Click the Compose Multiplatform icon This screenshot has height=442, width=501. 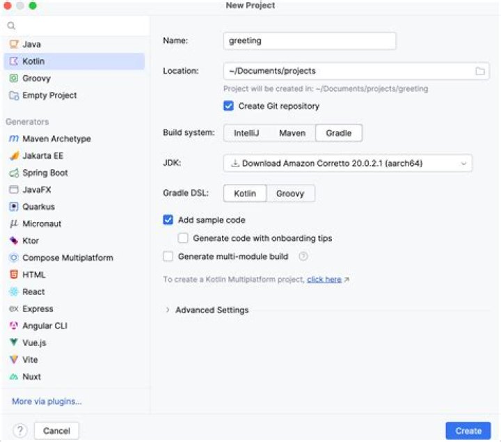point(14,258)
